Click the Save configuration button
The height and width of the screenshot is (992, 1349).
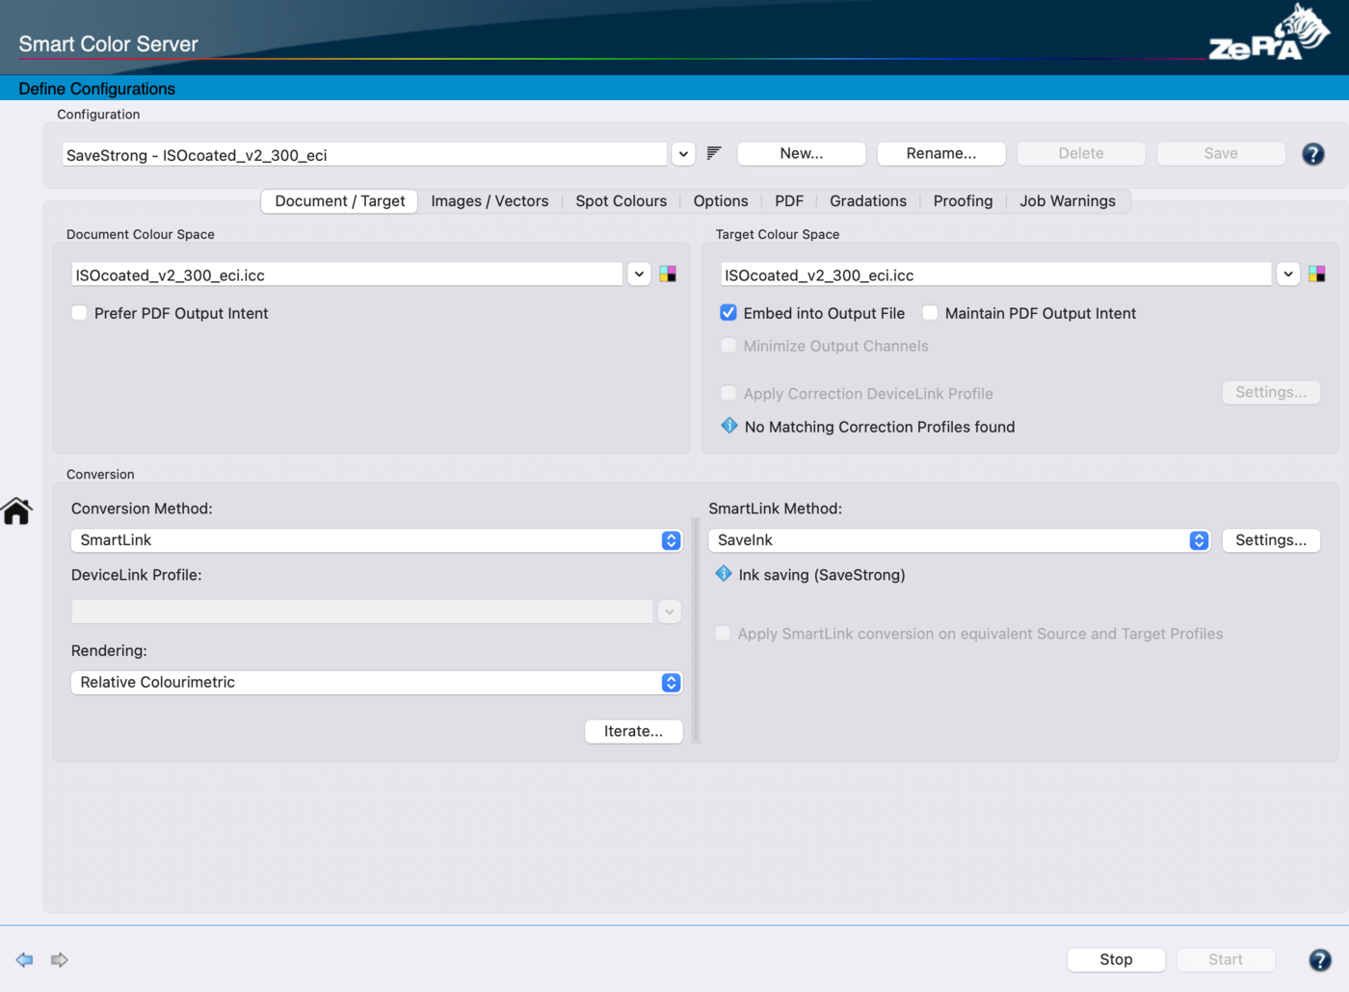point(1221,153)
